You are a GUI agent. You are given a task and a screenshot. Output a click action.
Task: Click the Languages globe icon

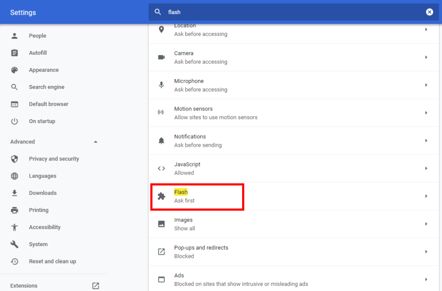coord(14,176)
